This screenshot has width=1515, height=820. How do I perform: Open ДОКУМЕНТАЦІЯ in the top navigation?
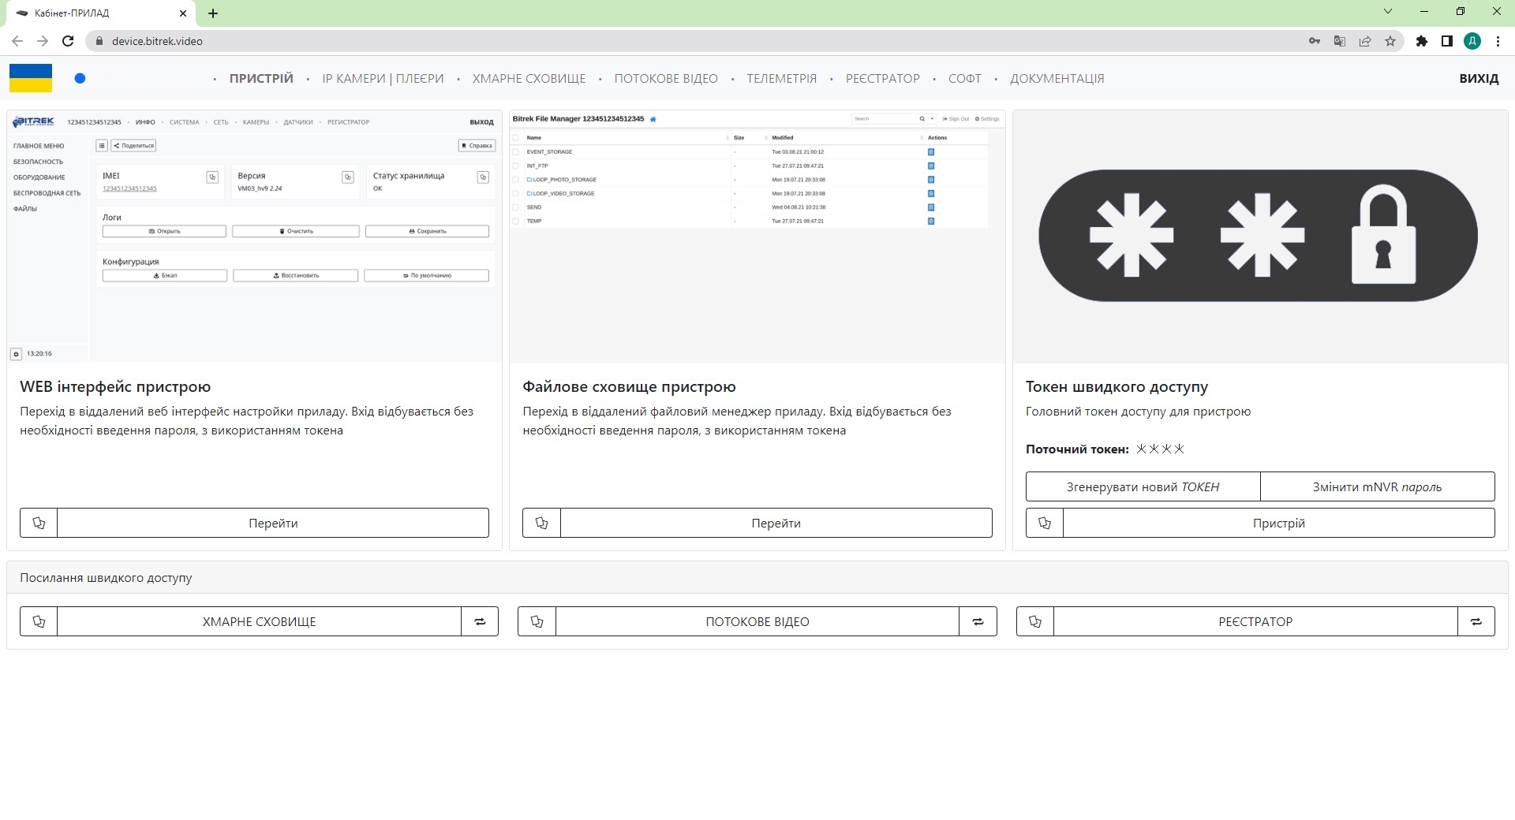[1057, 79]
